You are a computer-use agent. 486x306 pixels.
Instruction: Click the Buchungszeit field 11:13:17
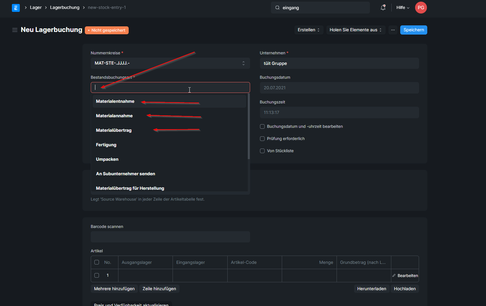coord(339,113)
